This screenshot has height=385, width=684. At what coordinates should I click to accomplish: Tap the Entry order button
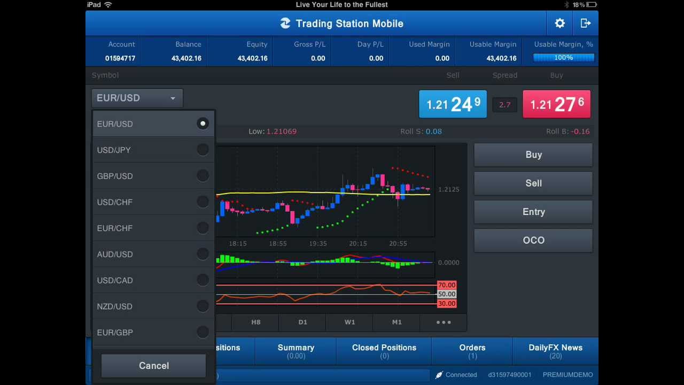(x=533, y=212)
